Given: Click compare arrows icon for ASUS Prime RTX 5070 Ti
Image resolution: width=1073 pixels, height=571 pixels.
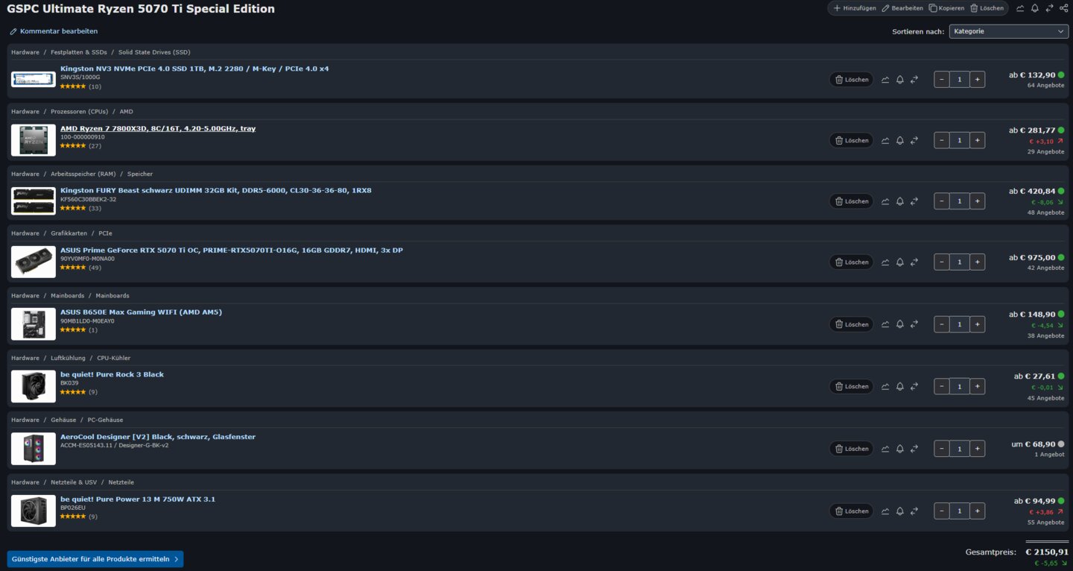Looking at the screenshot, I should pos(914,262).
